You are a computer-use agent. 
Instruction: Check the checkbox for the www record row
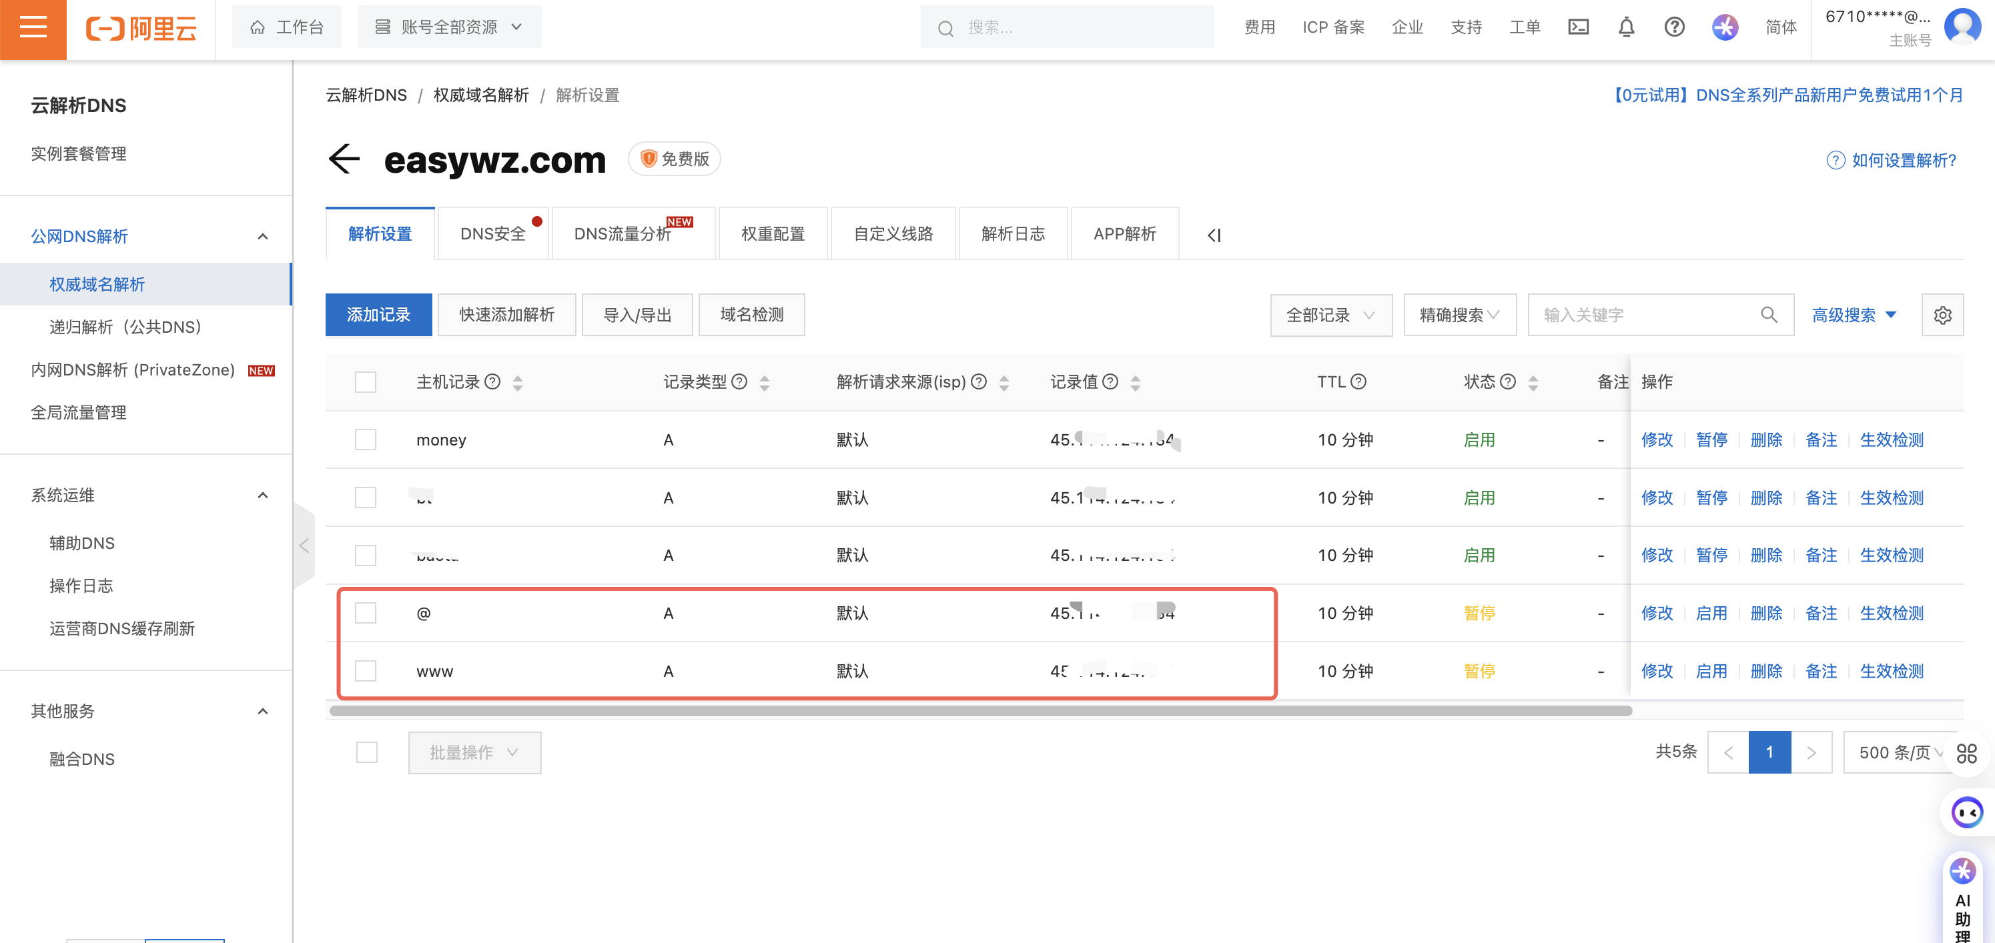[365, 672]
